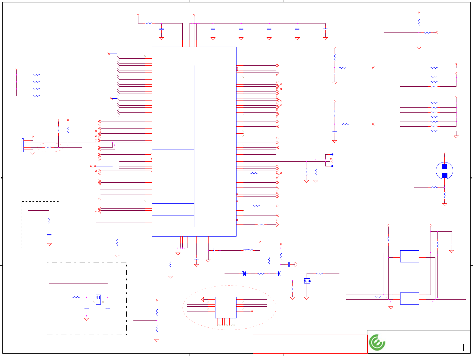Viewport: 473px width, 356px height.
Task: Select the resistor circled by red dashed ellipse near connector
Action: (x=48, y=147)
